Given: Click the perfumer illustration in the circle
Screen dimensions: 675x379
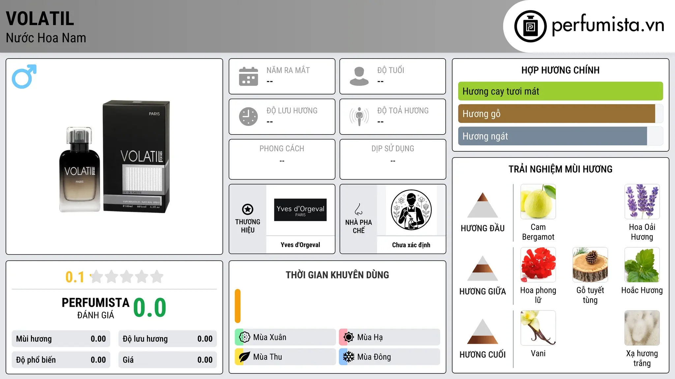Looking at the screenshot, I should [411, 210].
